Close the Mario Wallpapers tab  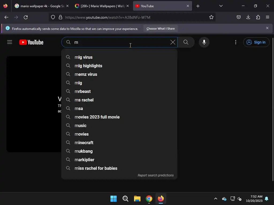128,6
